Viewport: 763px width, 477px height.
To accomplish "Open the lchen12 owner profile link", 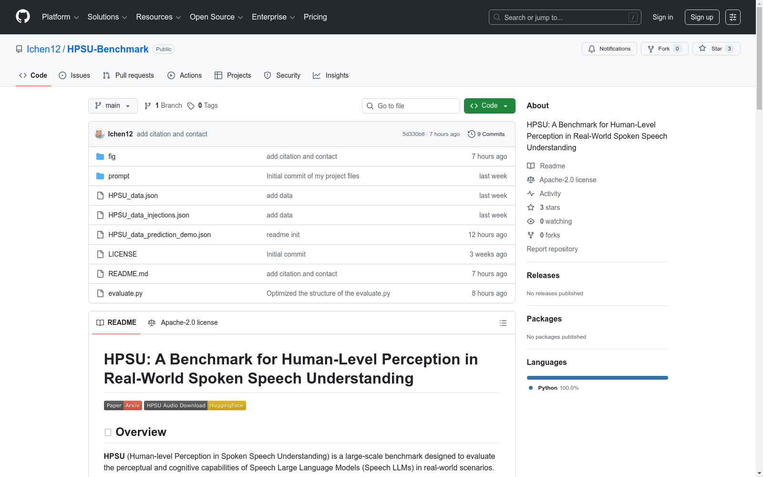I will pos(43,49).
